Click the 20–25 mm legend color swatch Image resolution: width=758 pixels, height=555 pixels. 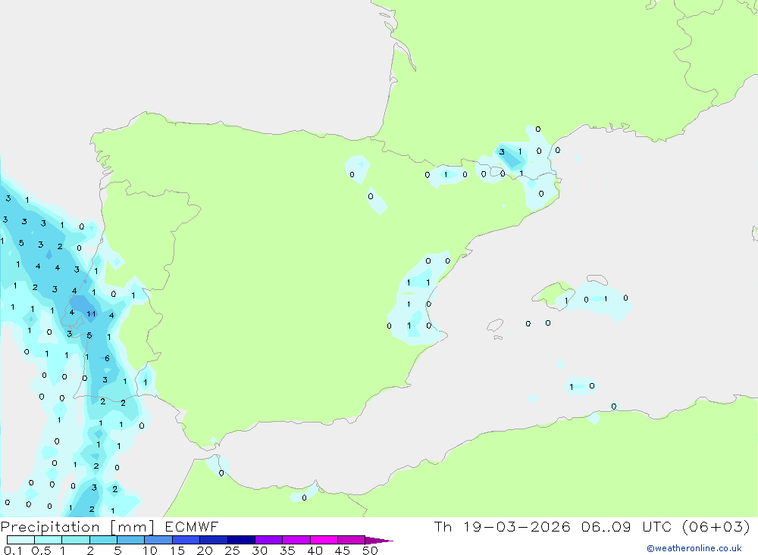click(213, 540)
